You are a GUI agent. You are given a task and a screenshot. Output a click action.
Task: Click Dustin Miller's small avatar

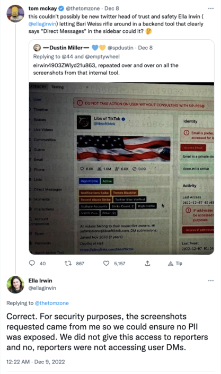(x=37, y=48)
